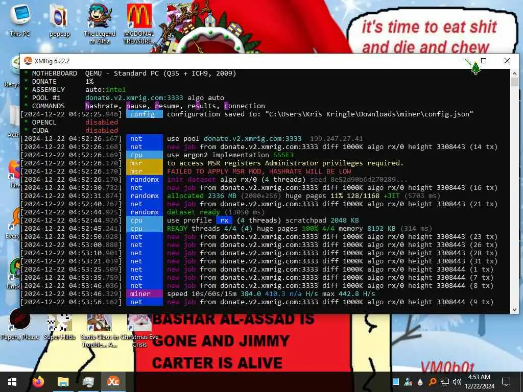Click the 'init dataset' randomx line
The height and width of the screenshot is (392, 523).
pyautogui.click(x=287, y=179)
